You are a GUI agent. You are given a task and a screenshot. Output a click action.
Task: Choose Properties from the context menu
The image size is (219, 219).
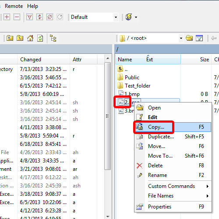pyautogui.click(x=173, y=207)
